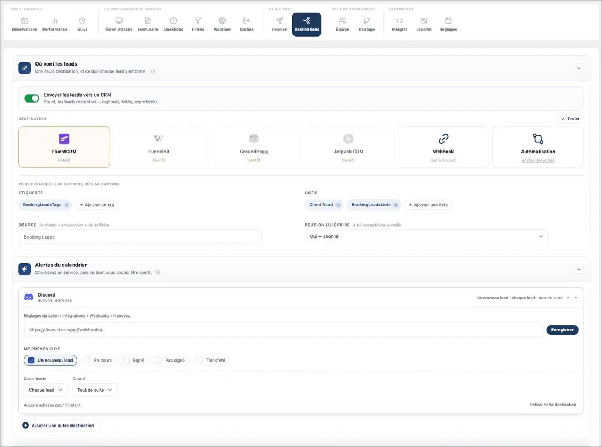This screenshot has width=602, height=447.
Task: Remove the BookingLeadsTags tag
Action: pos(67,205)
